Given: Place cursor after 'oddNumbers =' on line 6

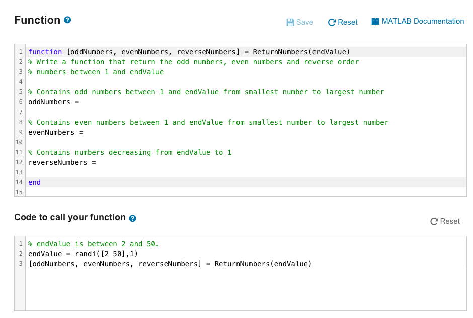Looking at the screenshot, I should pyautogui.click(x=80, y=102).
